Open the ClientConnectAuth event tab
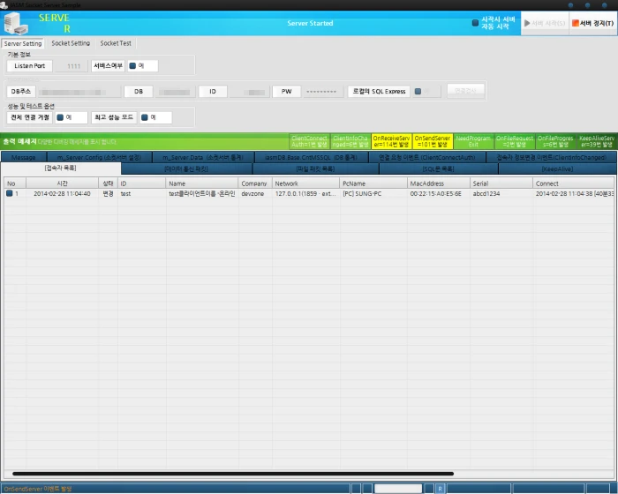618x494 pixels. point(426,157)
